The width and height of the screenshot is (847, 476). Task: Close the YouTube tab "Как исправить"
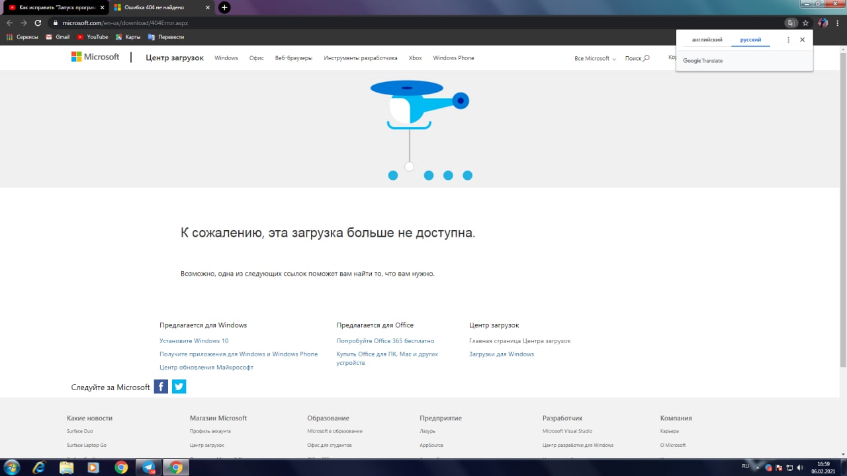click(x=102, y=7)
